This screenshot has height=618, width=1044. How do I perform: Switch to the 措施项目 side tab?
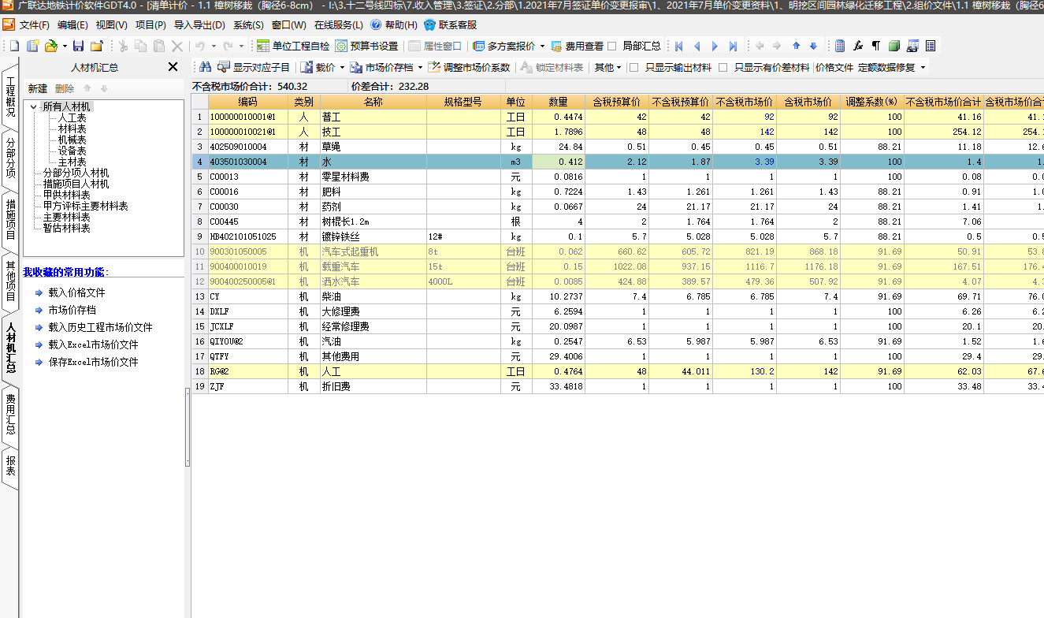pyautogui.click(x=10, y=219)
